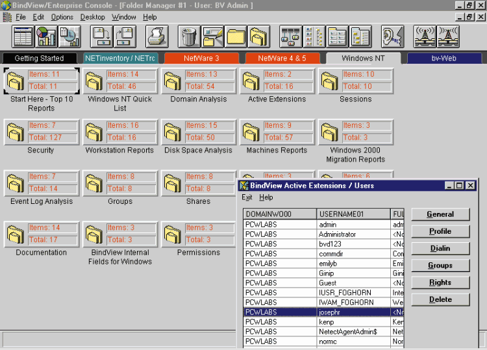Switch to the bv-Web tab
The image size is (487, 350).
[444, 58]
